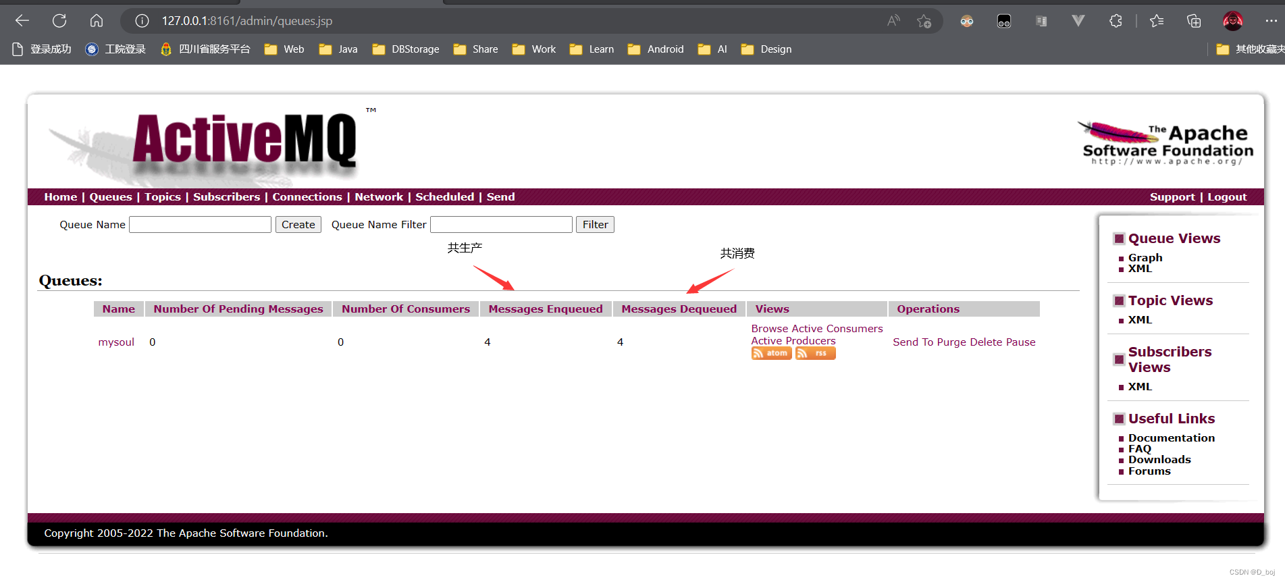Viewport: 1285px width, 582px height.
Task: Open the XML link under Queue Views
Action: [1140, 269]
